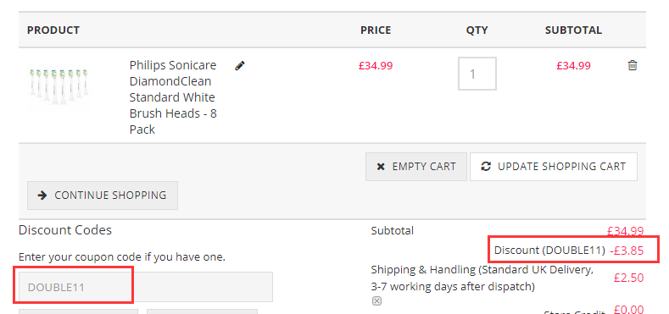Click the X icon in Empty Cart
Image resolution: width=669 pixels, height=314 pixels.
point(381,167)
